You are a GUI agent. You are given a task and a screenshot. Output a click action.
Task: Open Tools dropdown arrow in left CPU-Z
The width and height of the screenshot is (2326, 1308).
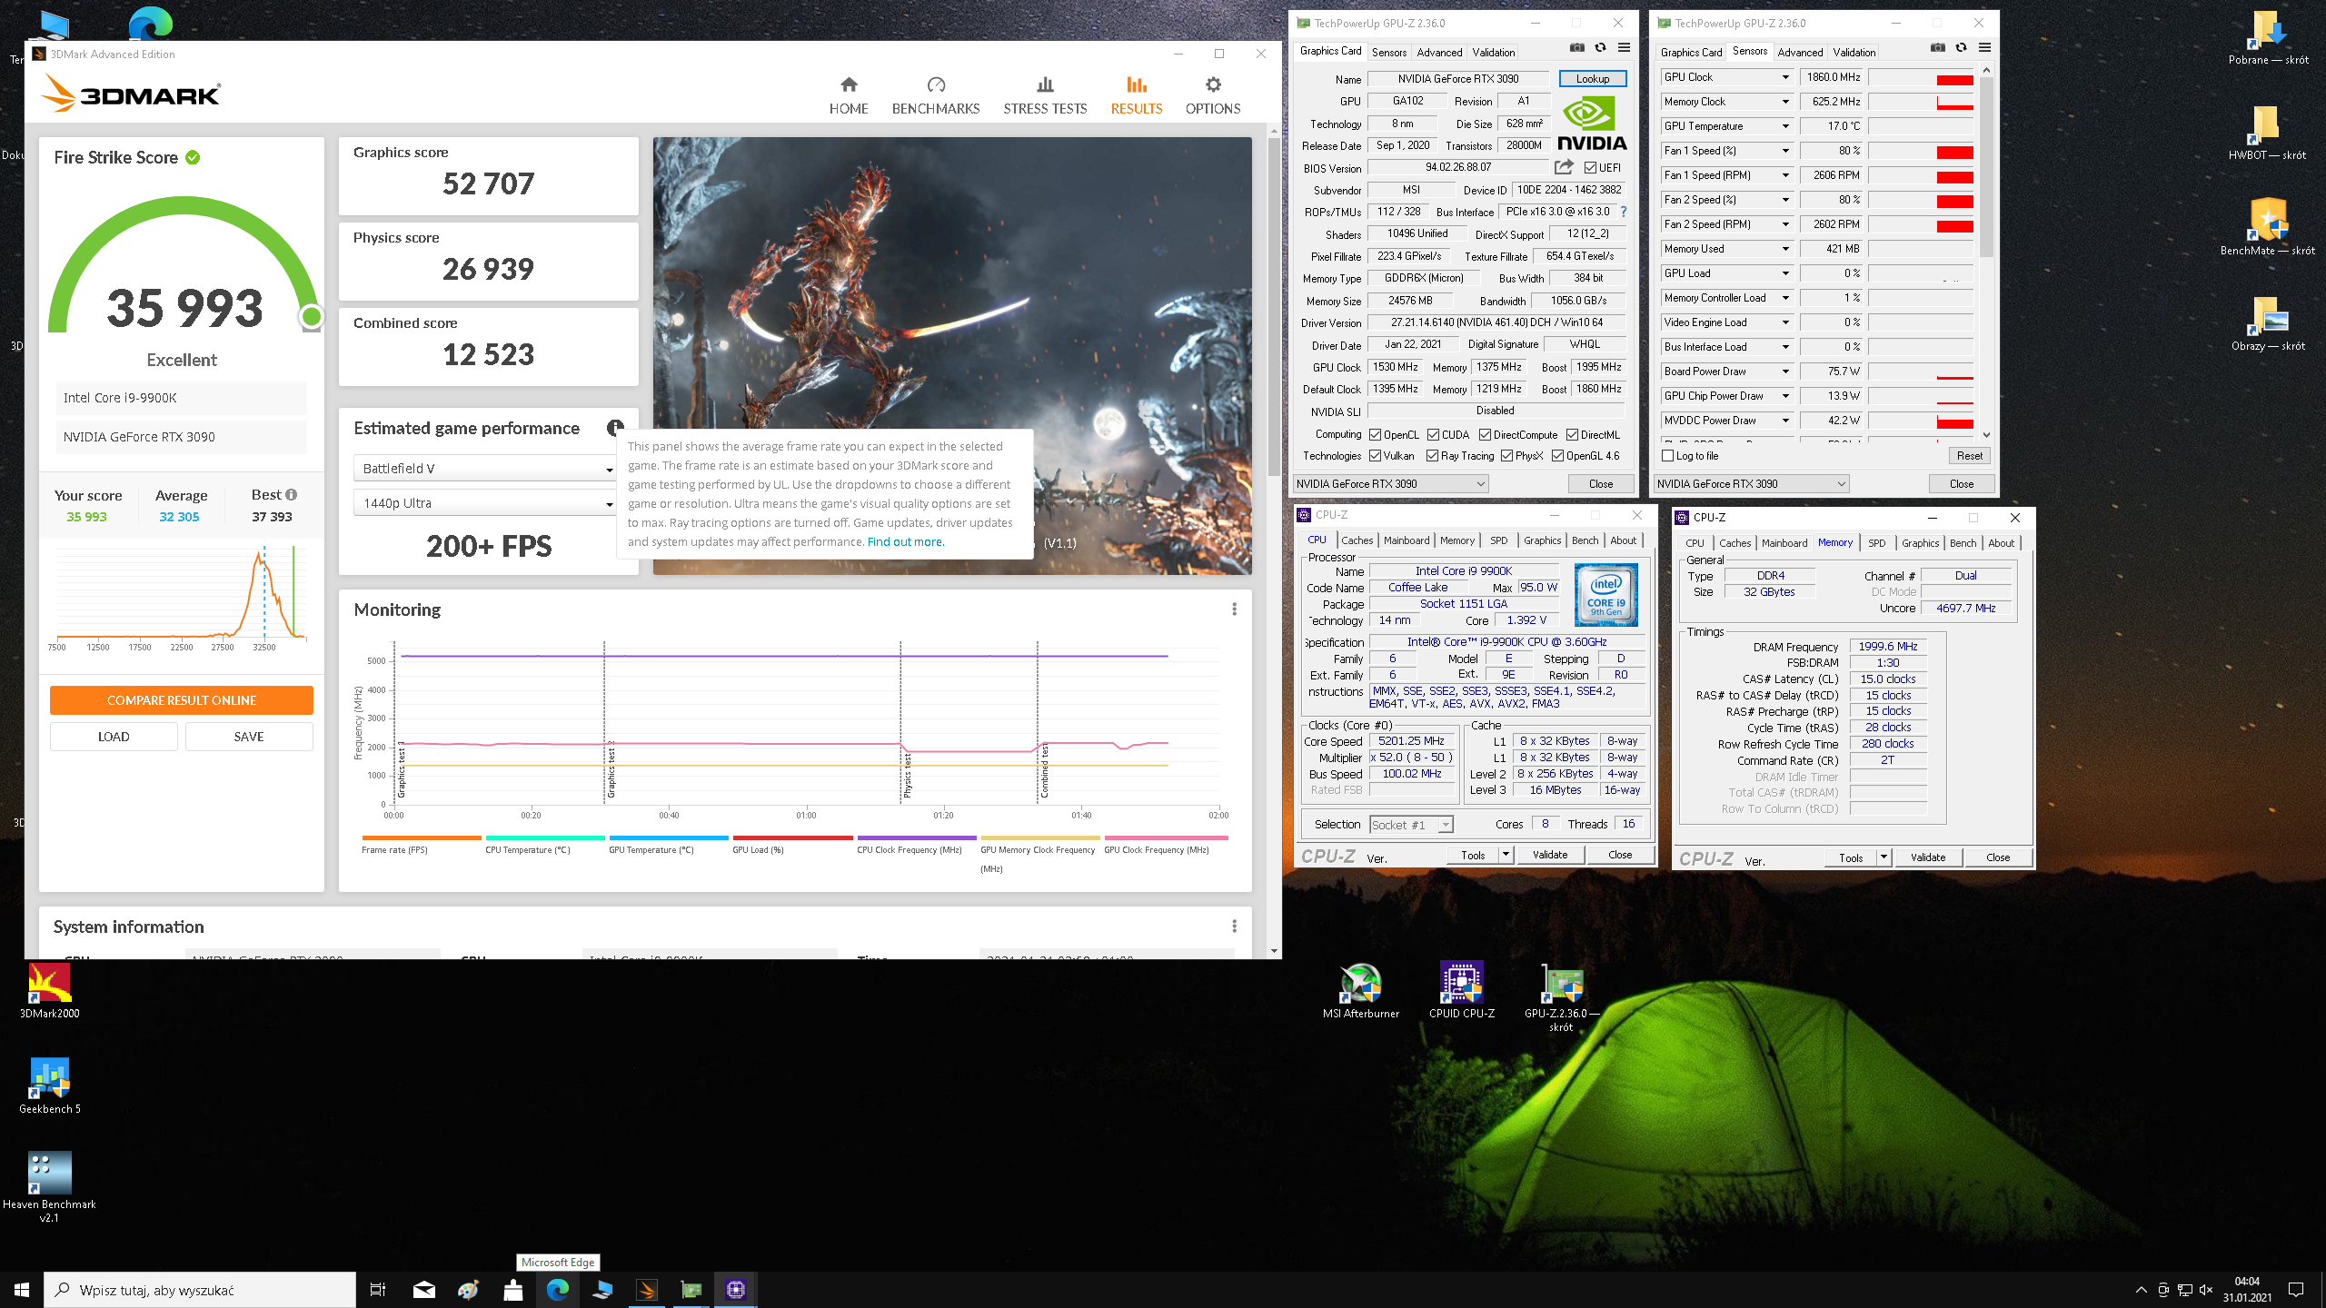1506,855
